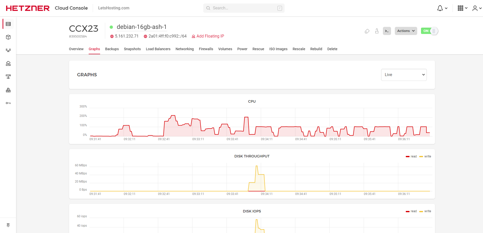
Task: Open Firewalls tab
Action: pyautogui.click(x=206, y=49)
